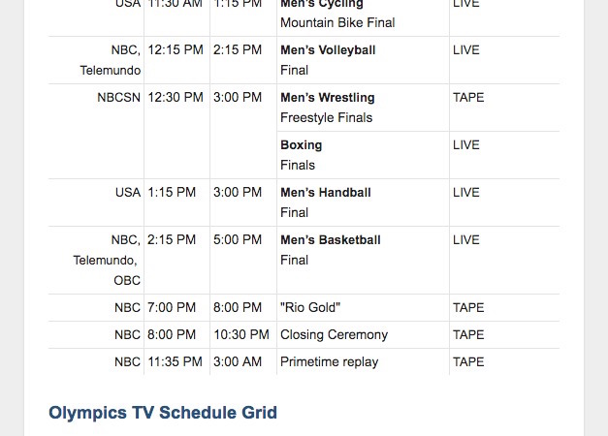This screenshot has height=436, width=608.
Task: Select the Men's Wrestling event text
Action: click(327, 97)
